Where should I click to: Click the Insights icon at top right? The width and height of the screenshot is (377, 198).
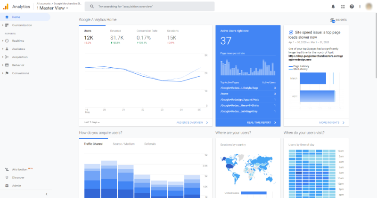(x=333, y=20)
